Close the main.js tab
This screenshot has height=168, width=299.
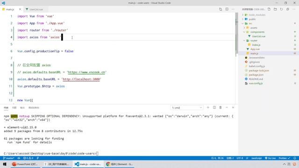click(x=20, y=9)
